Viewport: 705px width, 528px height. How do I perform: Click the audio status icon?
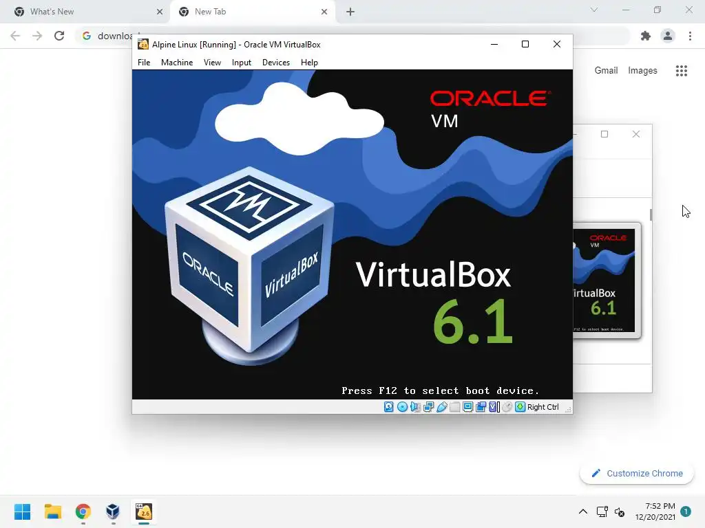click(415, 407)
